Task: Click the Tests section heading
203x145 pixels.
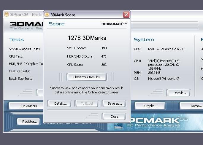Action: (x=17, y=39)
